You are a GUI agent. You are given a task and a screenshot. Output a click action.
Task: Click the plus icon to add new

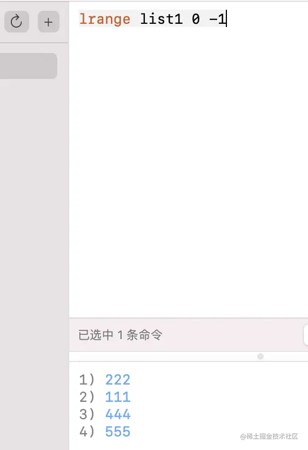click(49, 22)
